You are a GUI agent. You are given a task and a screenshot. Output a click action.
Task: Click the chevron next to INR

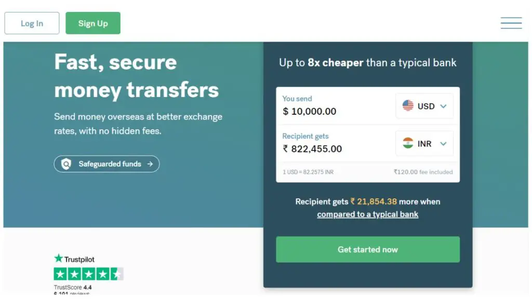pos(443,144)
